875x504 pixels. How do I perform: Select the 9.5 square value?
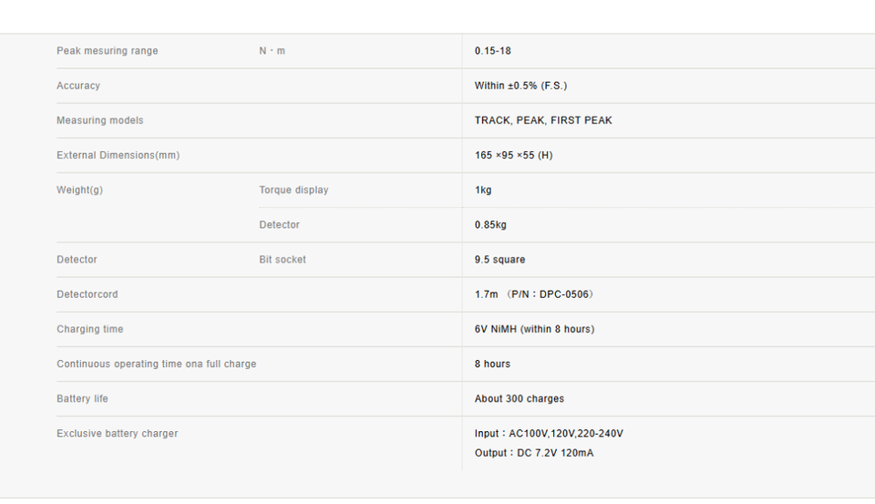[499, 260]
